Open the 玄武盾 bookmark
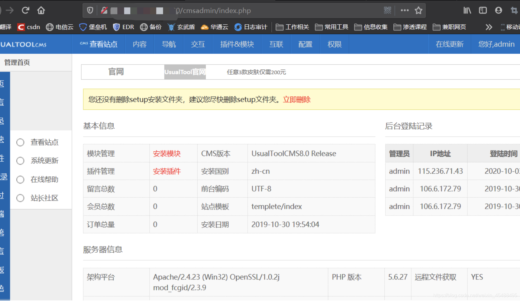 [181, 27]
